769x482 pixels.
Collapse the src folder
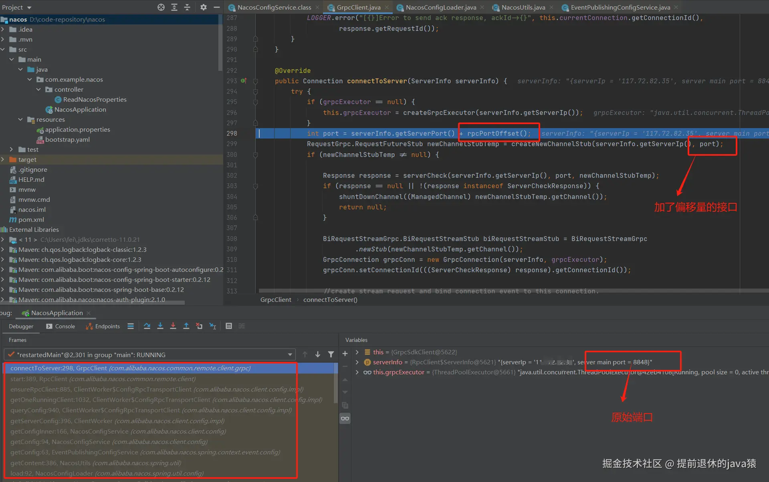coord(3,49)
